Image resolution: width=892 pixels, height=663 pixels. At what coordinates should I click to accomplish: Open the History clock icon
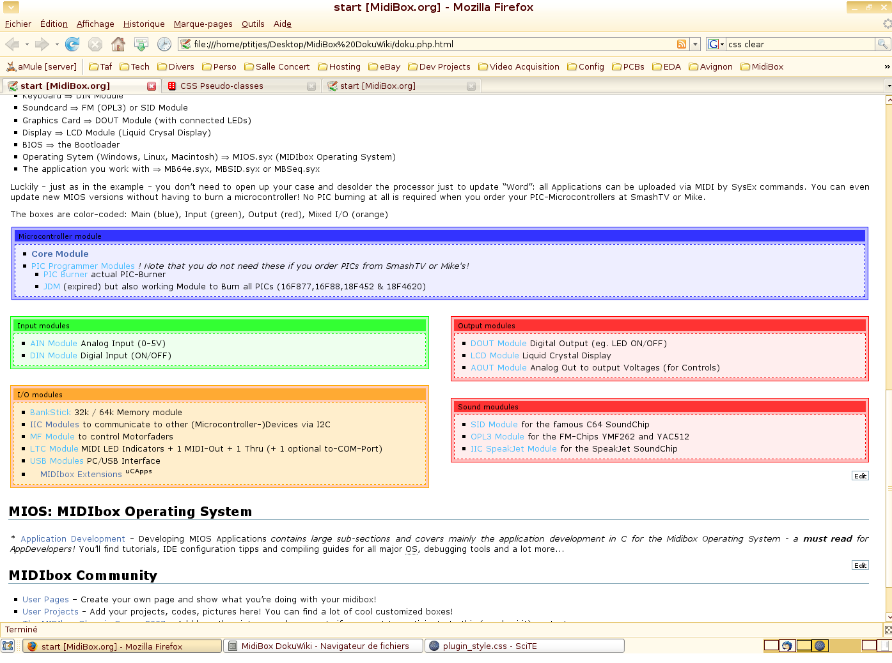tap(164, 44)
